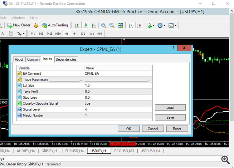Switch to GBPJPY,H1 chart tab

click(x=50, y=151)
